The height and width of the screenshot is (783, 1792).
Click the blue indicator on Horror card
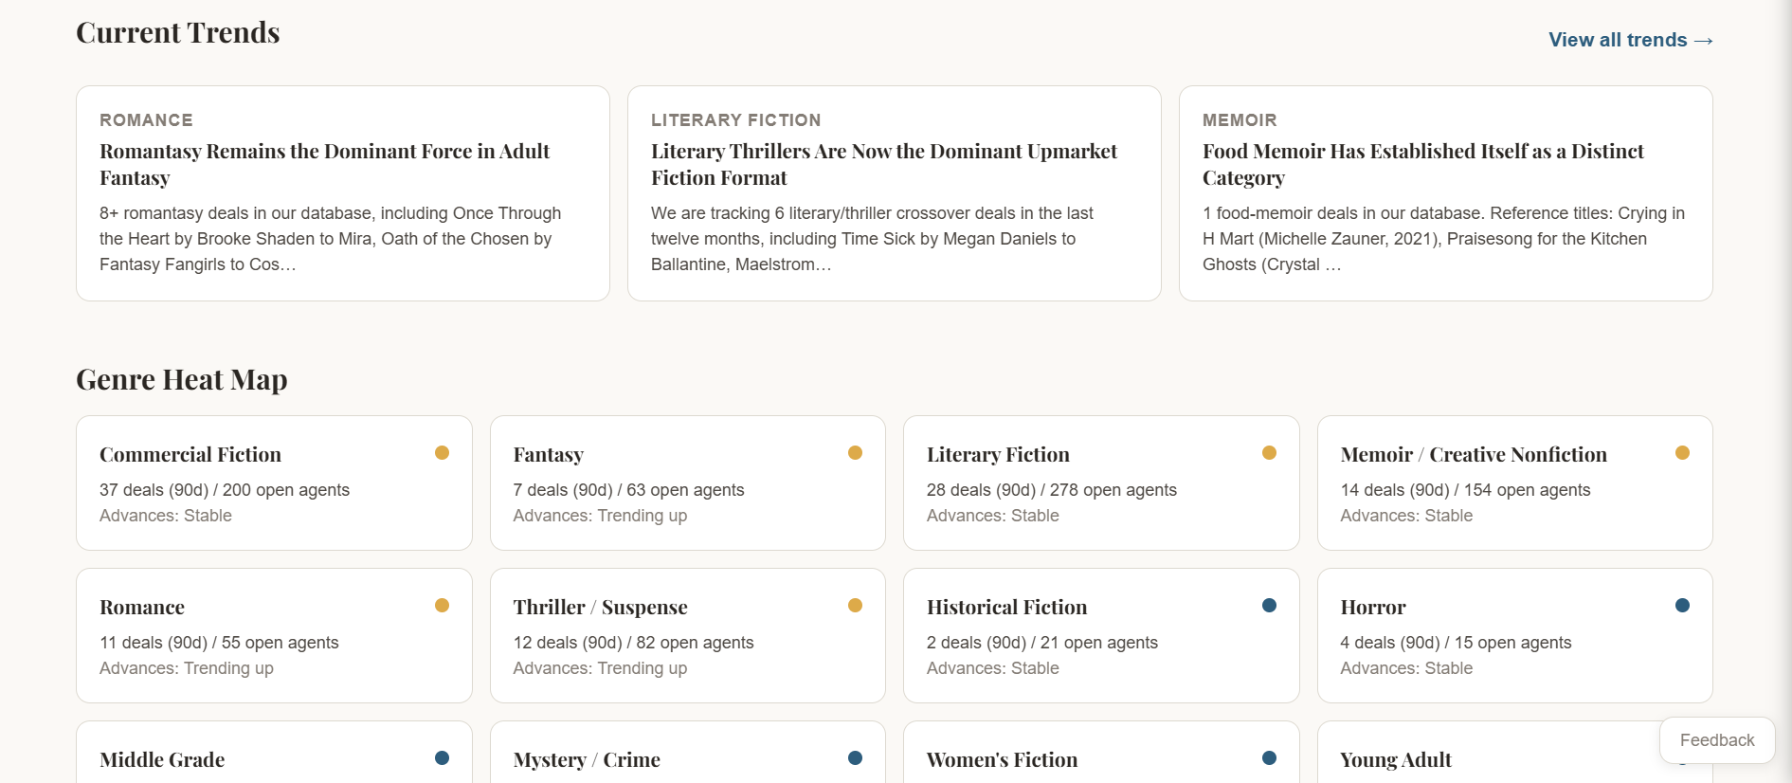coord(1682,605)
